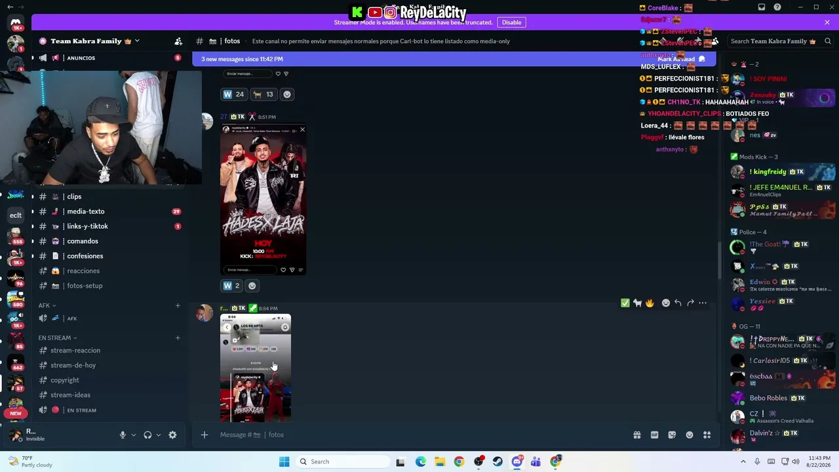The image size is (839, 472).
Task: Open the reacciones channel
Action: (x=109, y=271)
